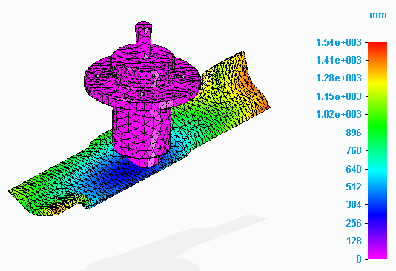Select the 384 legend value
This screenshot has width=396, height=271.
click(x=353, y=205)
